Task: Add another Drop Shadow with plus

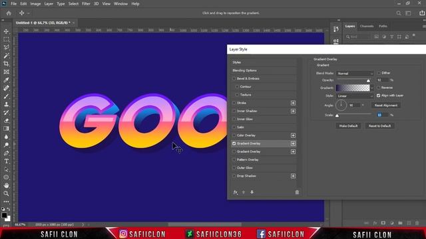Action: click(293, 176)
